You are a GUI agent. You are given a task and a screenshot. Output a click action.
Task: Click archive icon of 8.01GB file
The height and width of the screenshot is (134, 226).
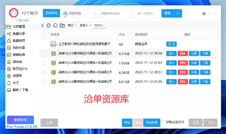coord(53,82)
